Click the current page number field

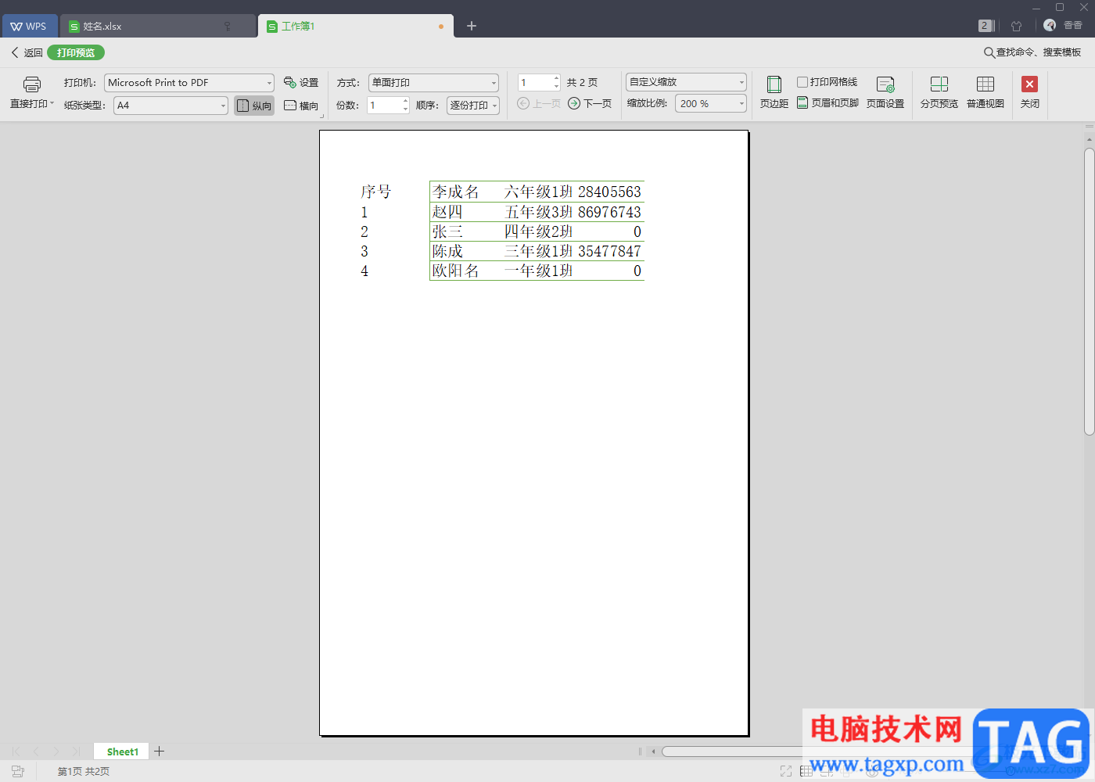tap(535, 82)
